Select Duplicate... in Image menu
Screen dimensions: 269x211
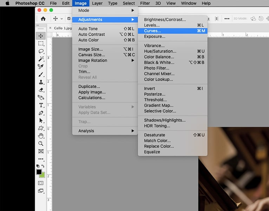pyautogui.click(x=105, y=86)
